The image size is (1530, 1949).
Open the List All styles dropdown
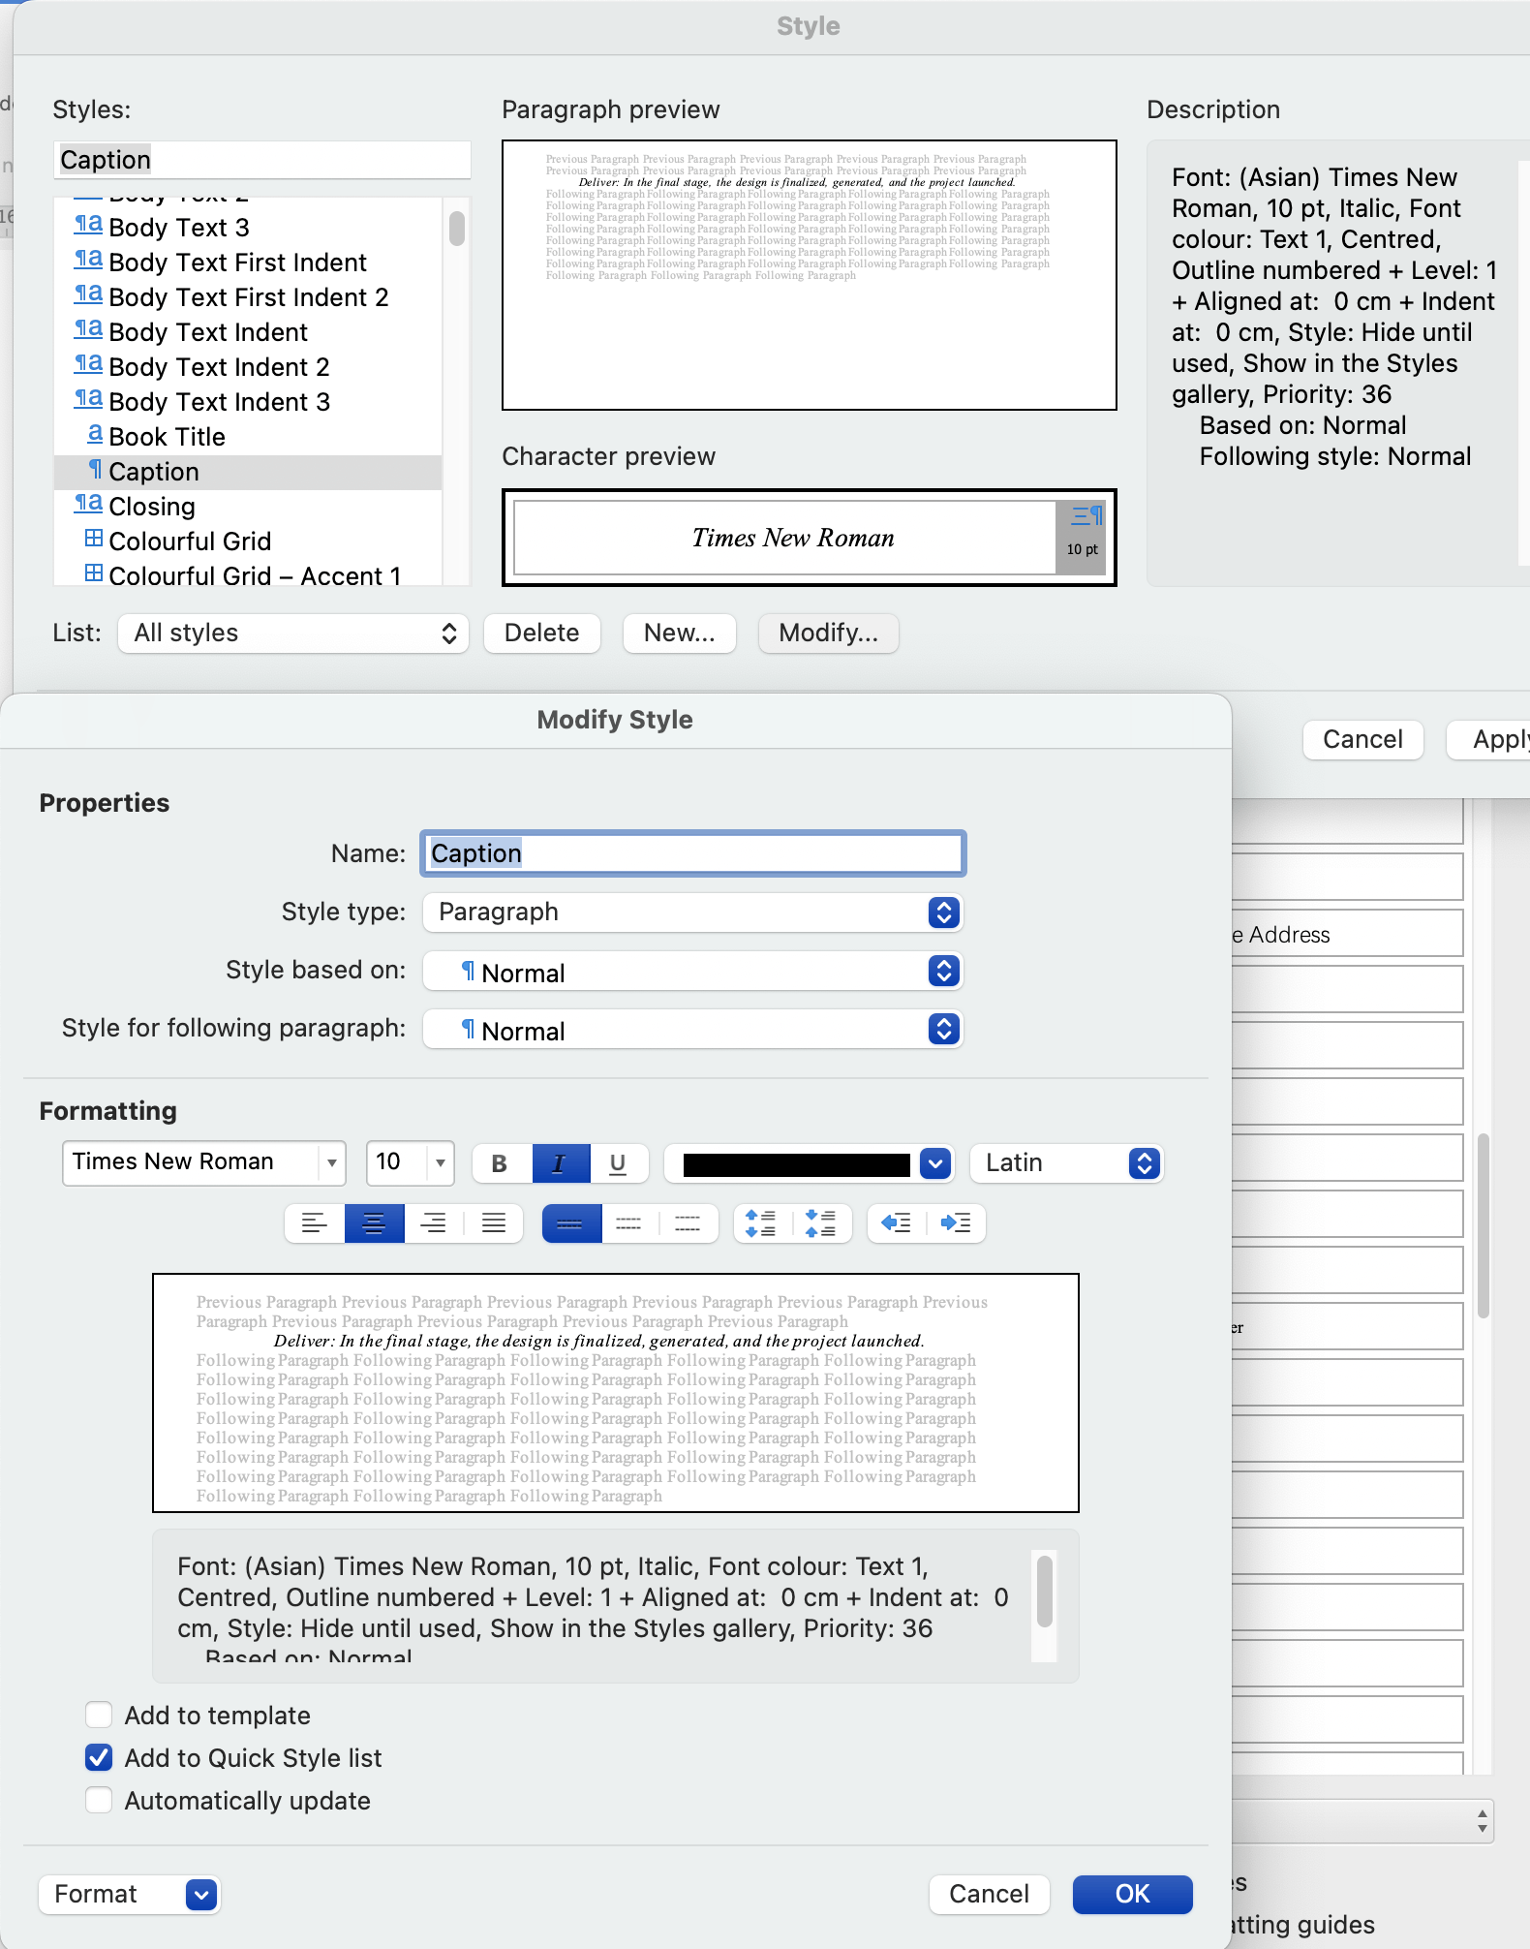293,634
